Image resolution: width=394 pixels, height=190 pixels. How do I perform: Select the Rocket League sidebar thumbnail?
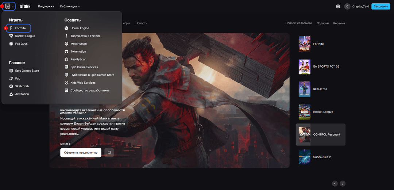click(x=304, y=112)
